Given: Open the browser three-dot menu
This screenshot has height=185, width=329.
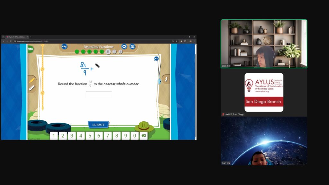Looking at the screenshot, I should (194, 41).
